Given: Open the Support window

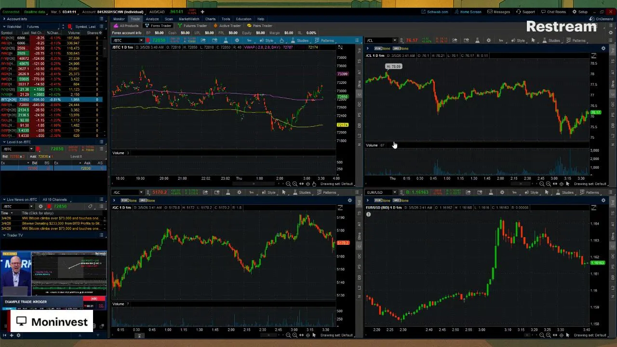Looking at the screenshot, I should pyautogui.click(x=526, y=12).
